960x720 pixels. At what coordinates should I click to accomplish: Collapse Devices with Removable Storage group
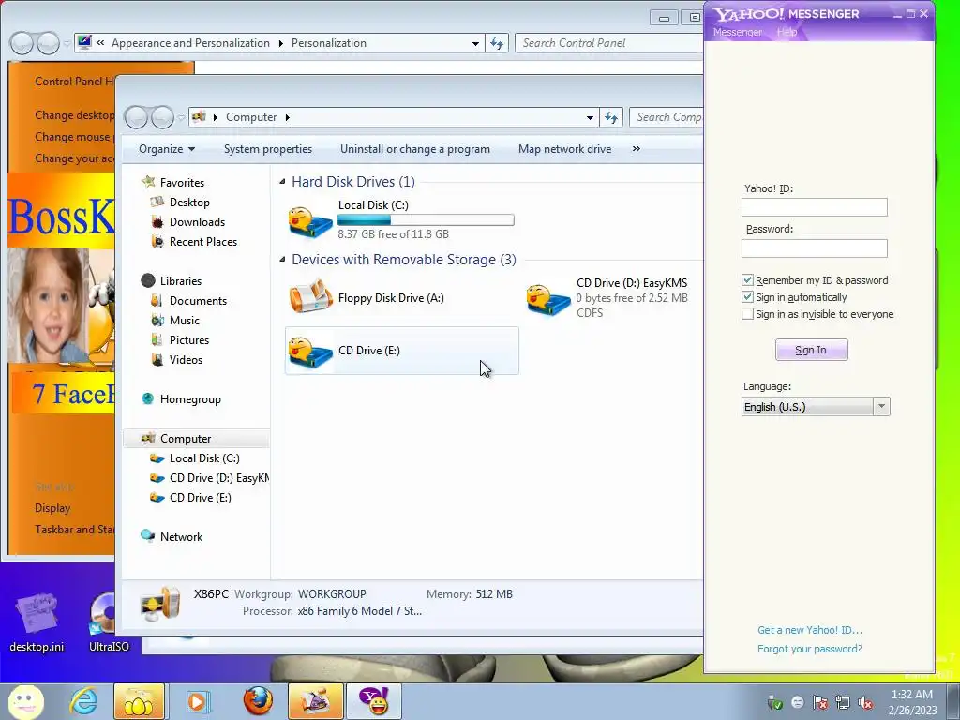(282, 259)
